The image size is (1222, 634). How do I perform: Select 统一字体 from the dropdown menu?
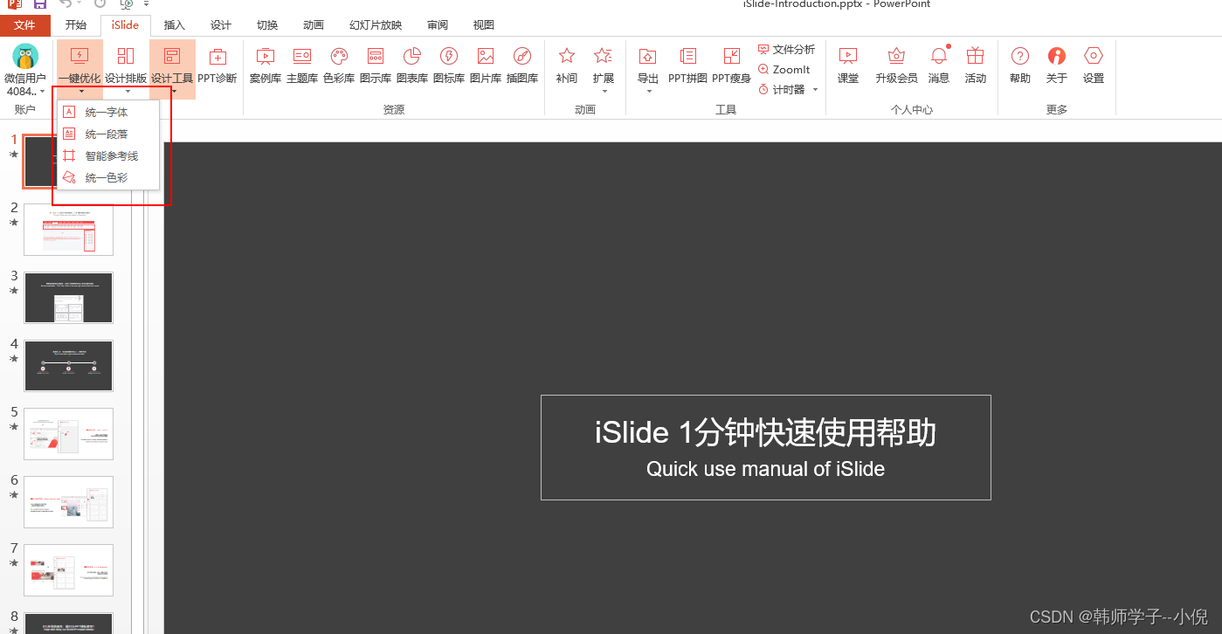(x=107, y=113)
